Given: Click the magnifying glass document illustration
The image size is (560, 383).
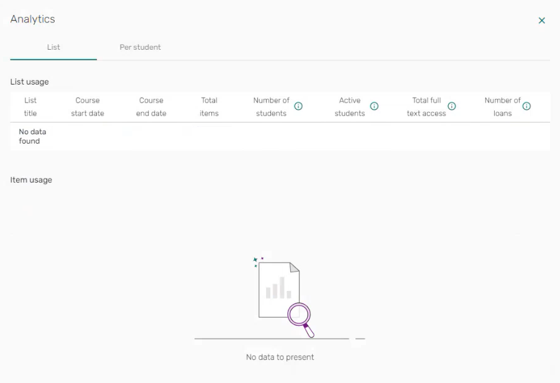Looking at the screenshot, I should tap(283, 295).
